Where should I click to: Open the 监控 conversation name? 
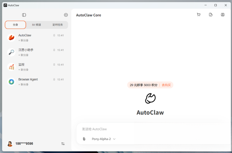(21, 65)
